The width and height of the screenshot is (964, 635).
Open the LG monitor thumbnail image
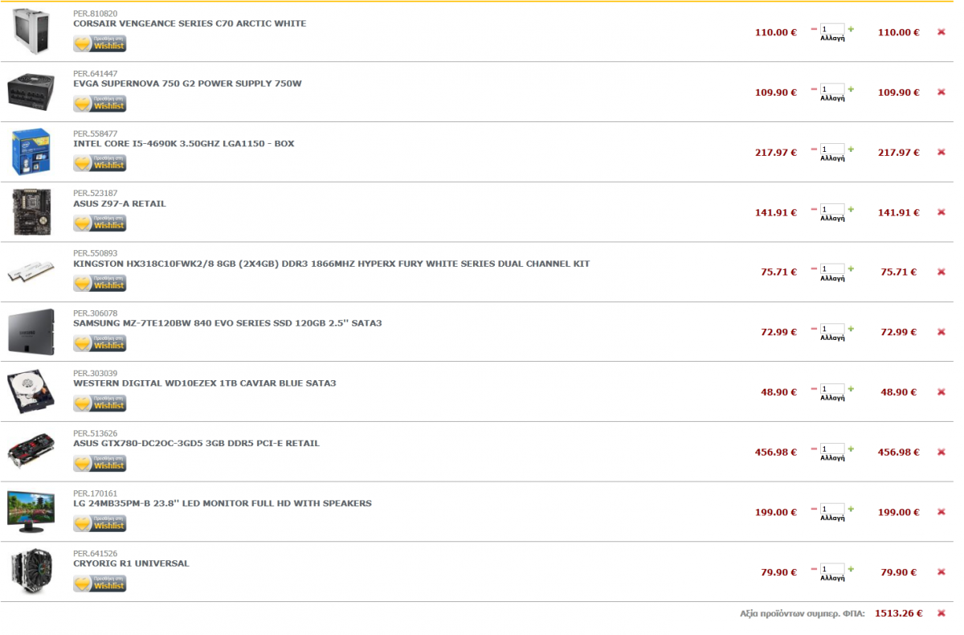(x=31, y=511)
